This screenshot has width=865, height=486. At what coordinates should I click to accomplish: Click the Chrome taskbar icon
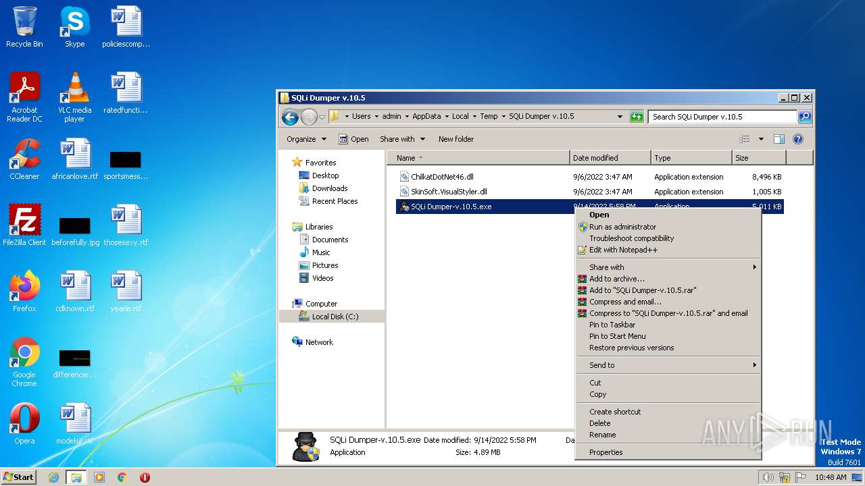[122, 477]
